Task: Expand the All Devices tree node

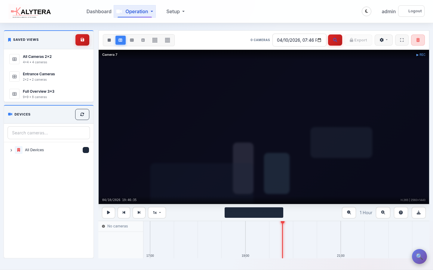Action: click(11, 150)
